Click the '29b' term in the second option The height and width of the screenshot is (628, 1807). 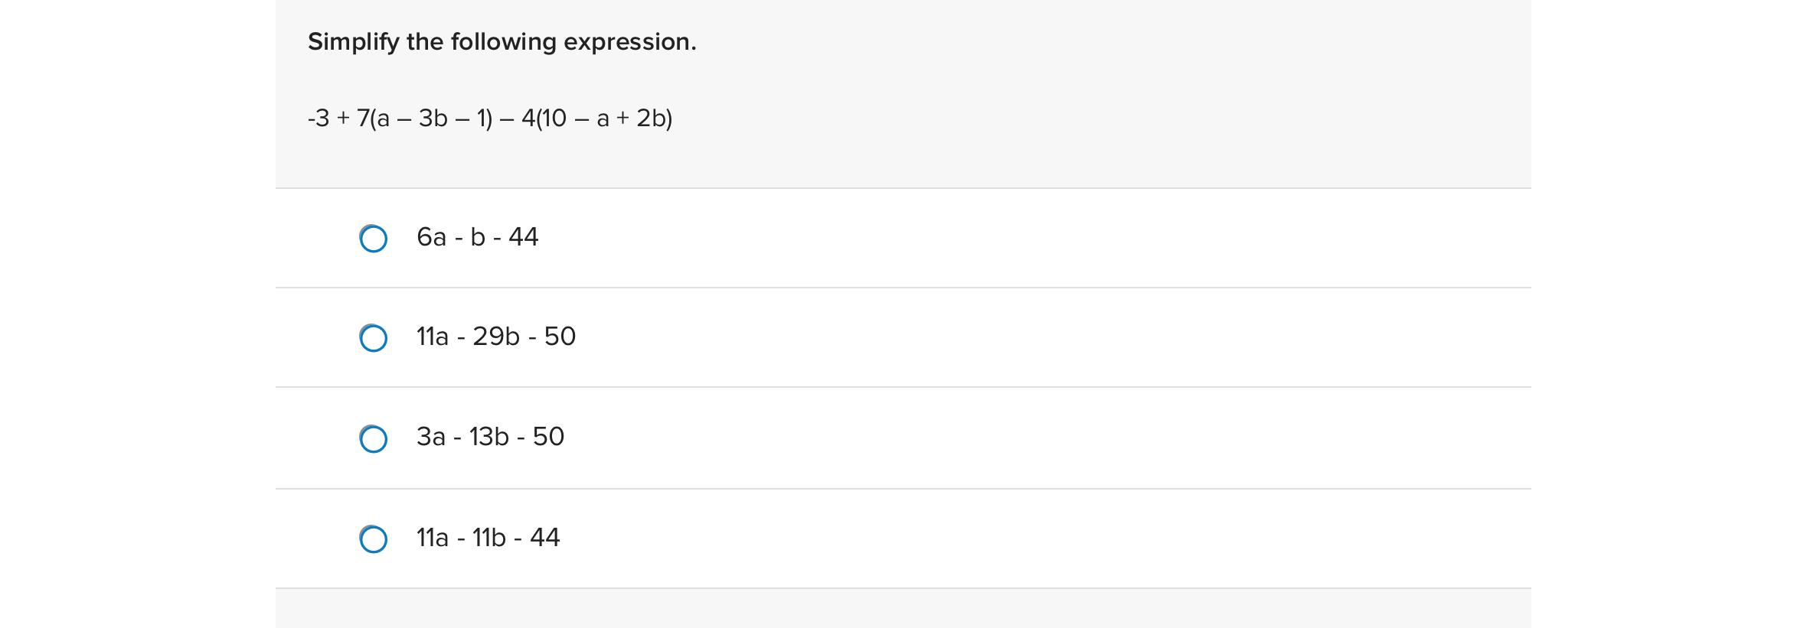[496, 337]
